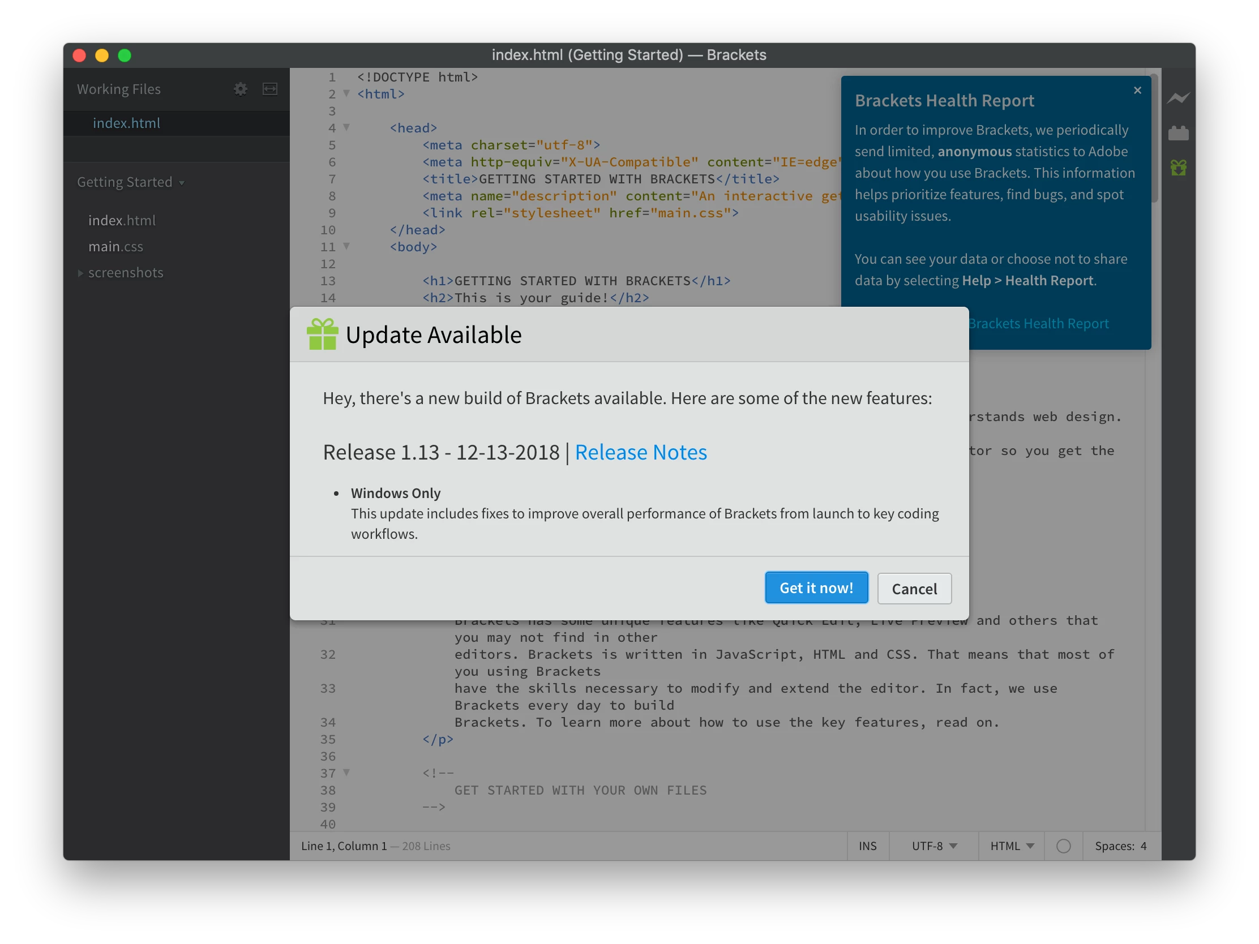This screenshot has height=944, width=1259.
Task: Toggle Spaces indentation type in status bar
Action: click(x=1114, y=846)
